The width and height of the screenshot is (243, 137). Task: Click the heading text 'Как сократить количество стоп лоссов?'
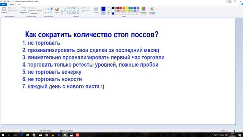[x=92, y=35]
